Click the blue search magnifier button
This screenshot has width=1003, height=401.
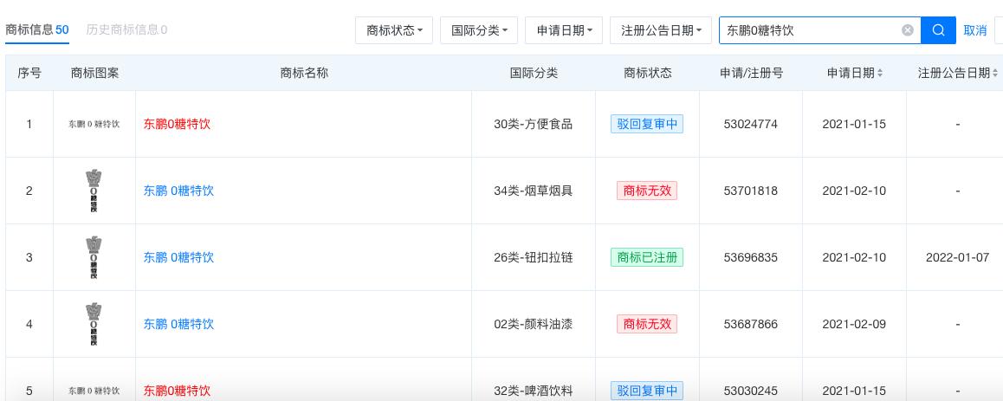click(938, 30)
